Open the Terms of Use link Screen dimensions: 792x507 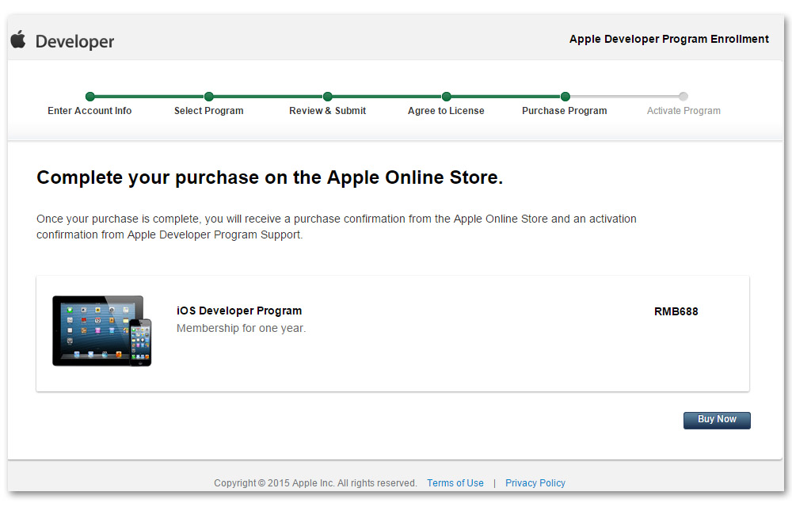click(455, 482)
